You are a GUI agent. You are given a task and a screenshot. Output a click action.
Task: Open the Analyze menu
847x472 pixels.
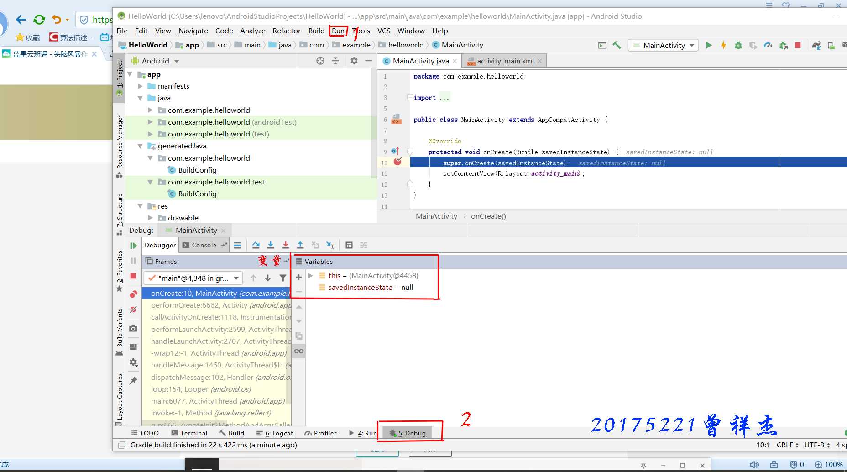253,31
